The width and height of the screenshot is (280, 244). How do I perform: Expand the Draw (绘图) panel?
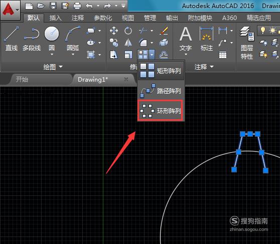point(53,67)
